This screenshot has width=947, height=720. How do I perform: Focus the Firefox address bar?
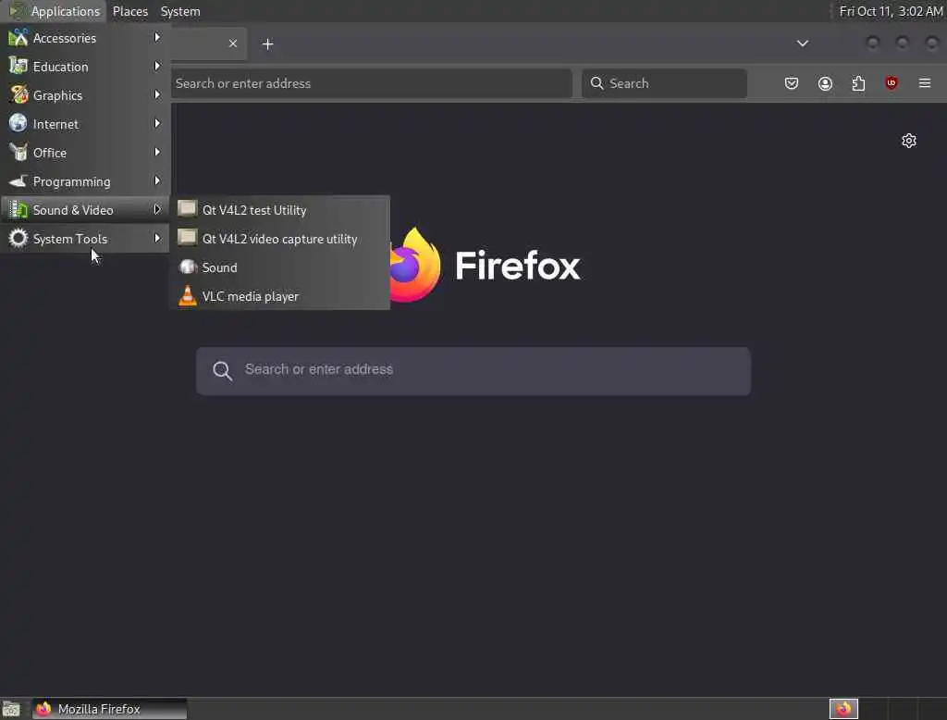tap(371, 83)
